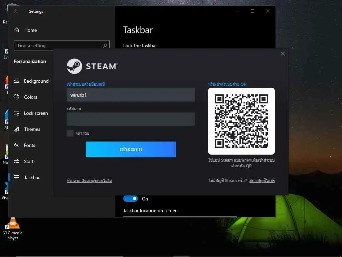The width and height of the screenshot is (342, 257).
Task: Click the Taskbar icon in Settings sidebar
Action: click(x=16, y=177)
